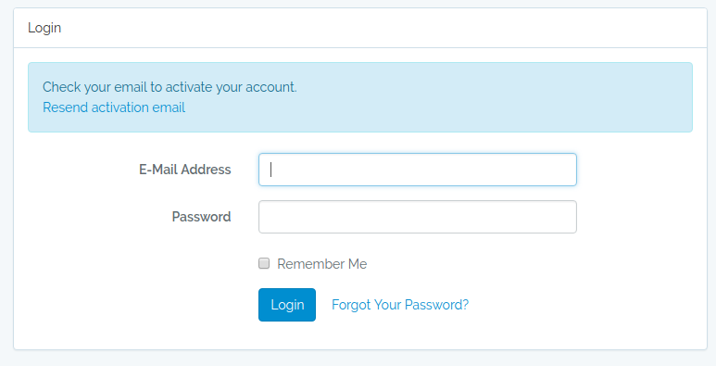Focus the E-Mail Address input field
This screenshot has width=716, height=366.
click(418, 170)
